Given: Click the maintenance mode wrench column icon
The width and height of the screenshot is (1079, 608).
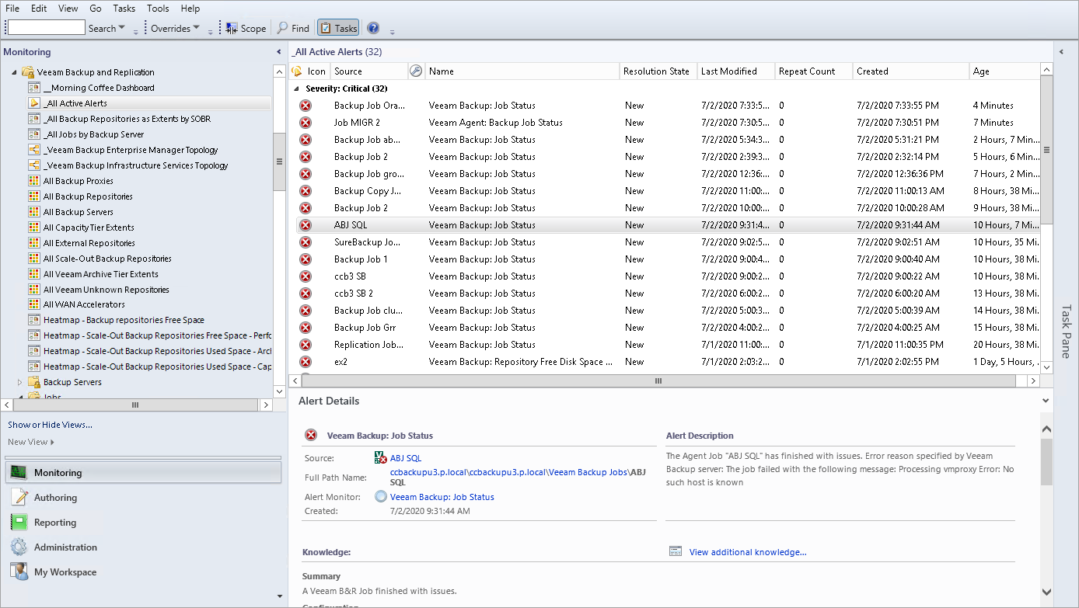Looking at the screenshot, I should 416,71.
